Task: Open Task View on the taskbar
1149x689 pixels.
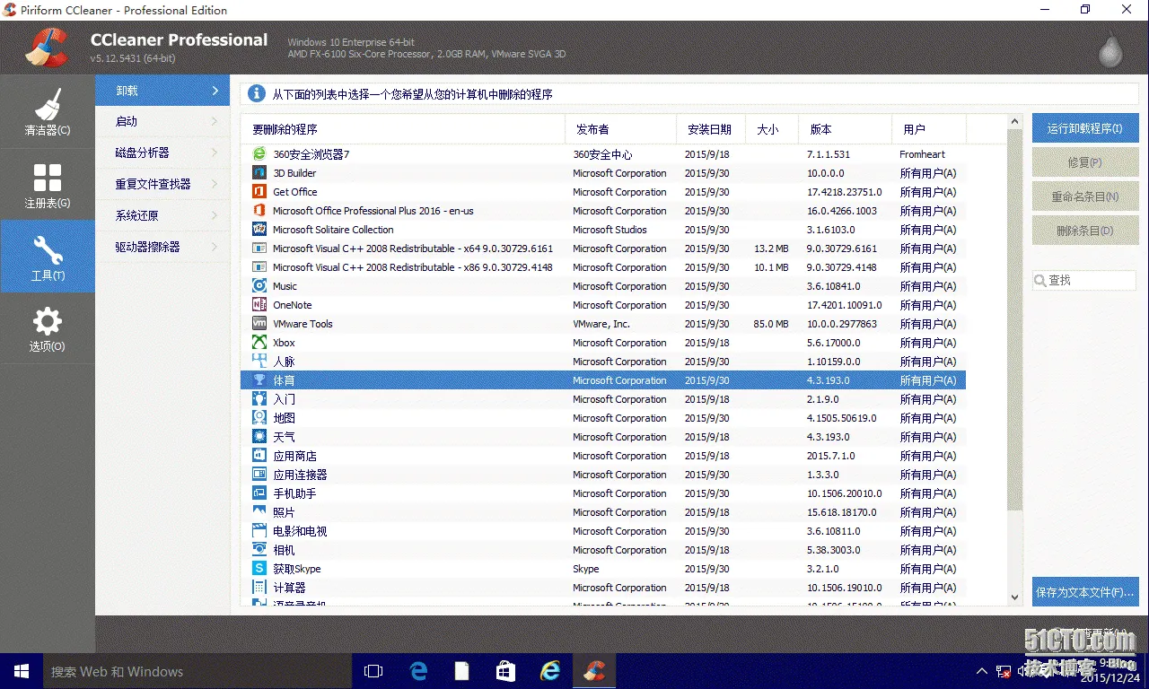Action: [373, 671]
